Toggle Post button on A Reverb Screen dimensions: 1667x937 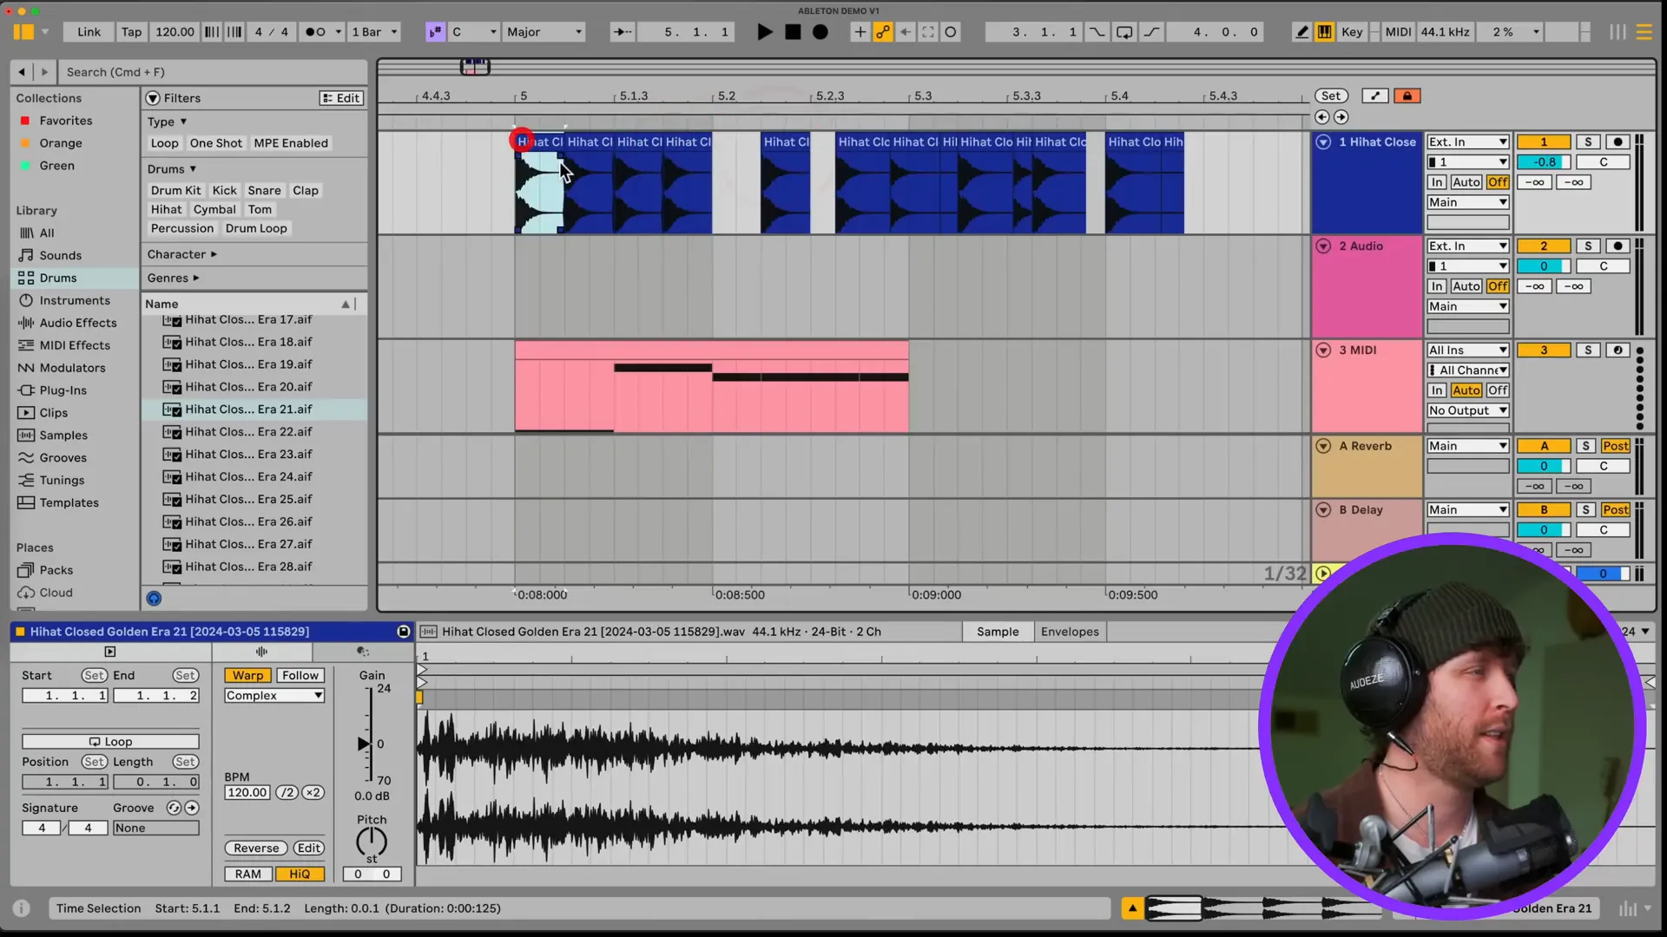point(1616,446)
